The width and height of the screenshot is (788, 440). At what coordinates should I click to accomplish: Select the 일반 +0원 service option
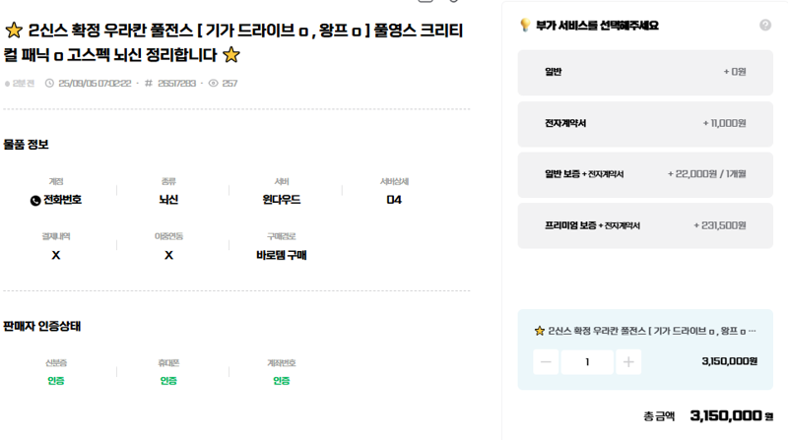pyautogui.click(x=645, y=72)
